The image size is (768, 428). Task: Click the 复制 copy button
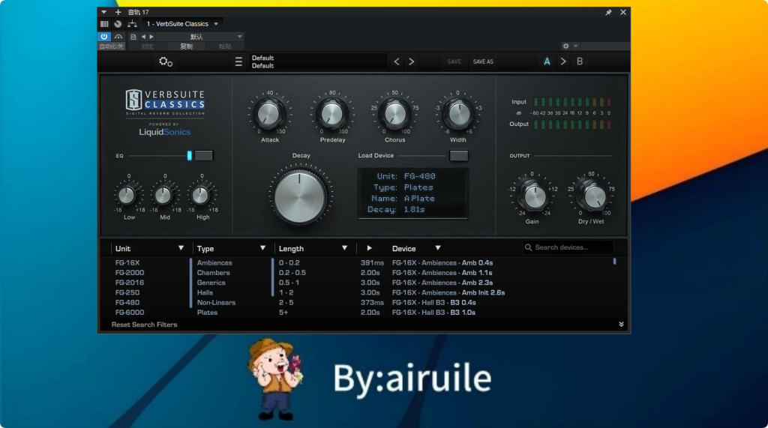186,46
